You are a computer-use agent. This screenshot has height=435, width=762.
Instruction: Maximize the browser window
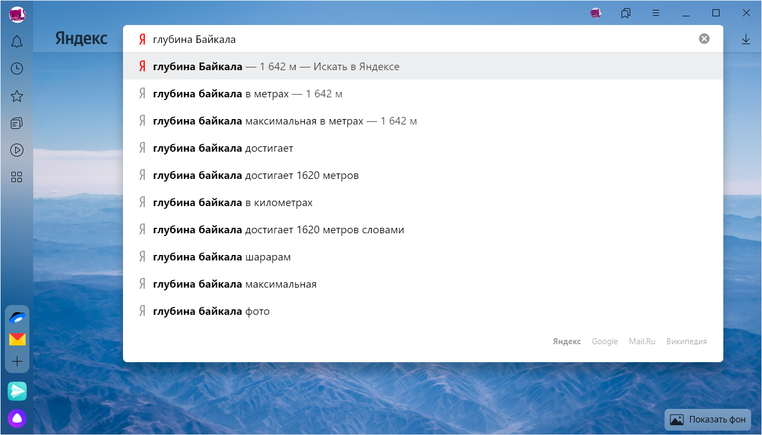pyautogui.click(x=716, y=13)
